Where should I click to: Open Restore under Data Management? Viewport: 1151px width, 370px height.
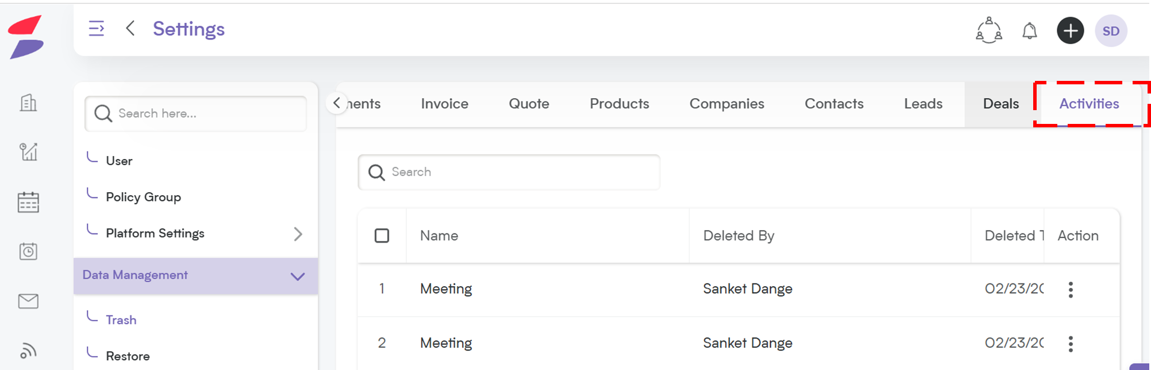click(128, 356)
